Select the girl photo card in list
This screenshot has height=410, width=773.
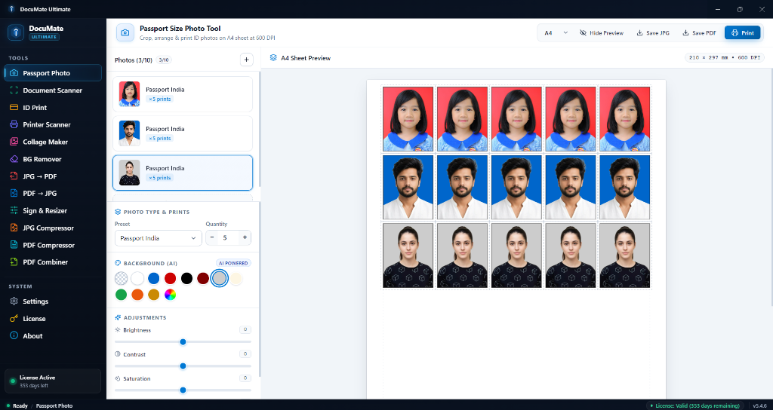[183, 94]
